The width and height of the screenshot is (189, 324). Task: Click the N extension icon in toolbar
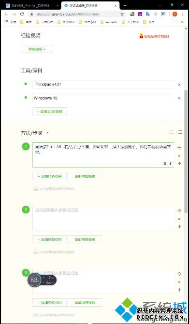(x=163, y=14)
